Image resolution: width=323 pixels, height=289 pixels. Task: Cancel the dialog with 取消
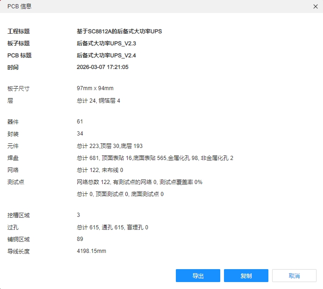(294, 276)
